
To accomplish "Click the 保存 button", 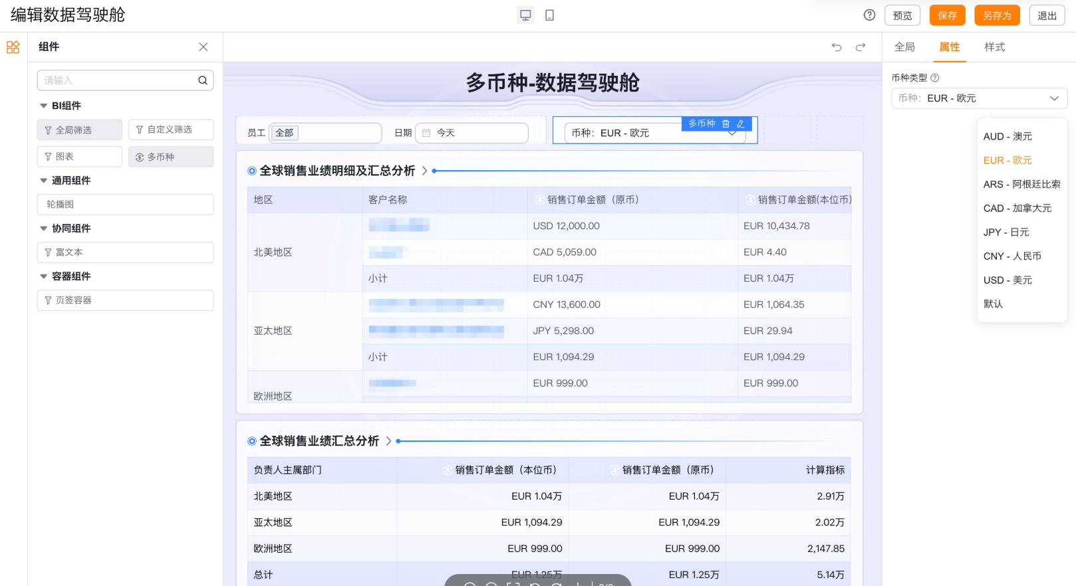I will click(948, 15).
